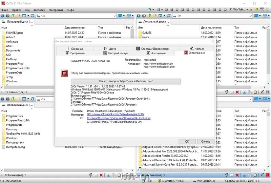Refresh the G:\ pane

point(33,99)
